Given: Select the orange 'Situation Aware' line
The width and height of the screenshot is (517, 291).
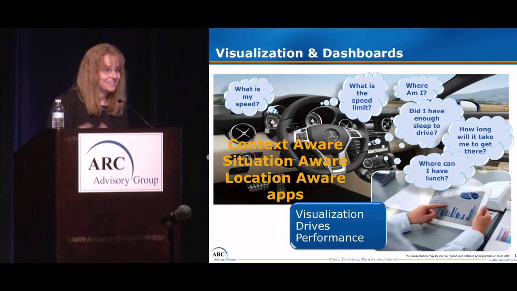Looking at the screenshot, I should 285,161.
